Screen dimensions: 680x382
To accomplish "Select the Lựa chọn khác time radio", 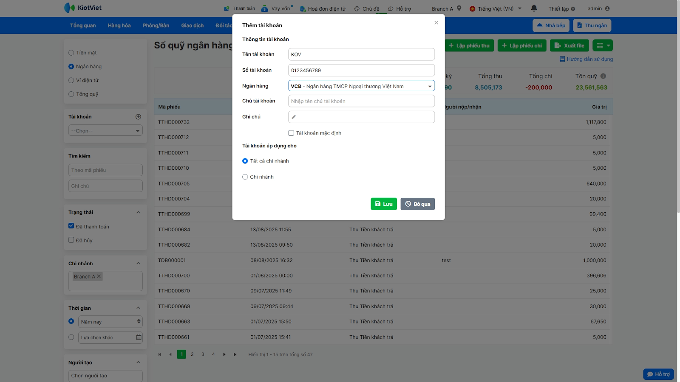I will point(71,337).
